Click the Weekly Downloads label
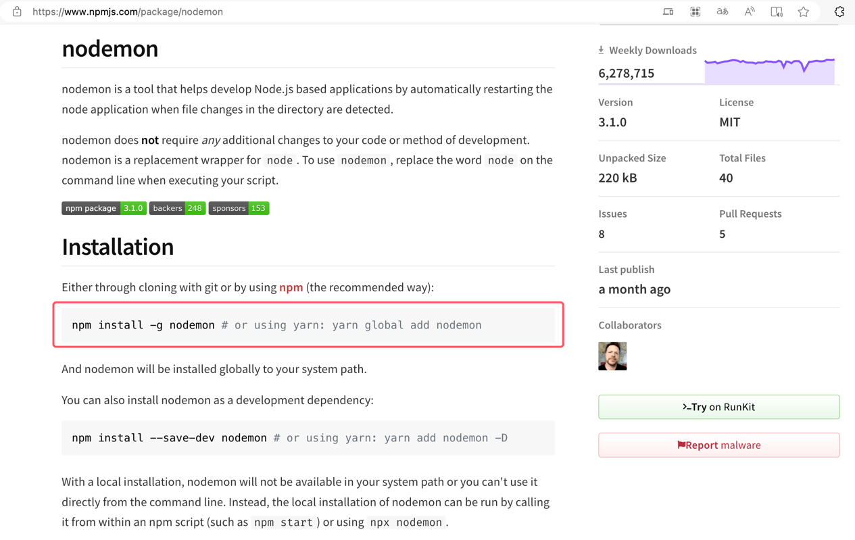 click(x=653, y=50)
